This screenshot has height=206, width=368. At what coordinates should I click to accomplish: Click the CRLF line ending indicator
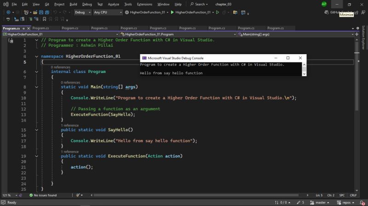353,195
